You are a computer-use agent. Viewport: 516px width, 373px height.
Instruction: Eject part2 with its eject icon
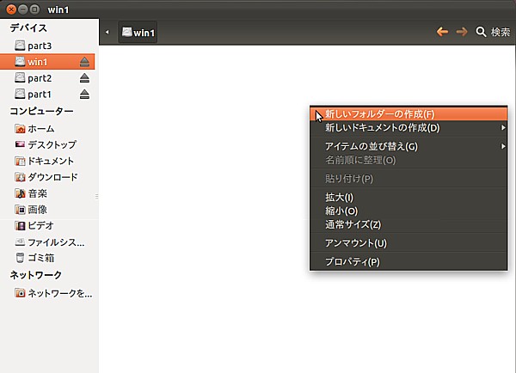pyautogui.click(x=84, y=78)
